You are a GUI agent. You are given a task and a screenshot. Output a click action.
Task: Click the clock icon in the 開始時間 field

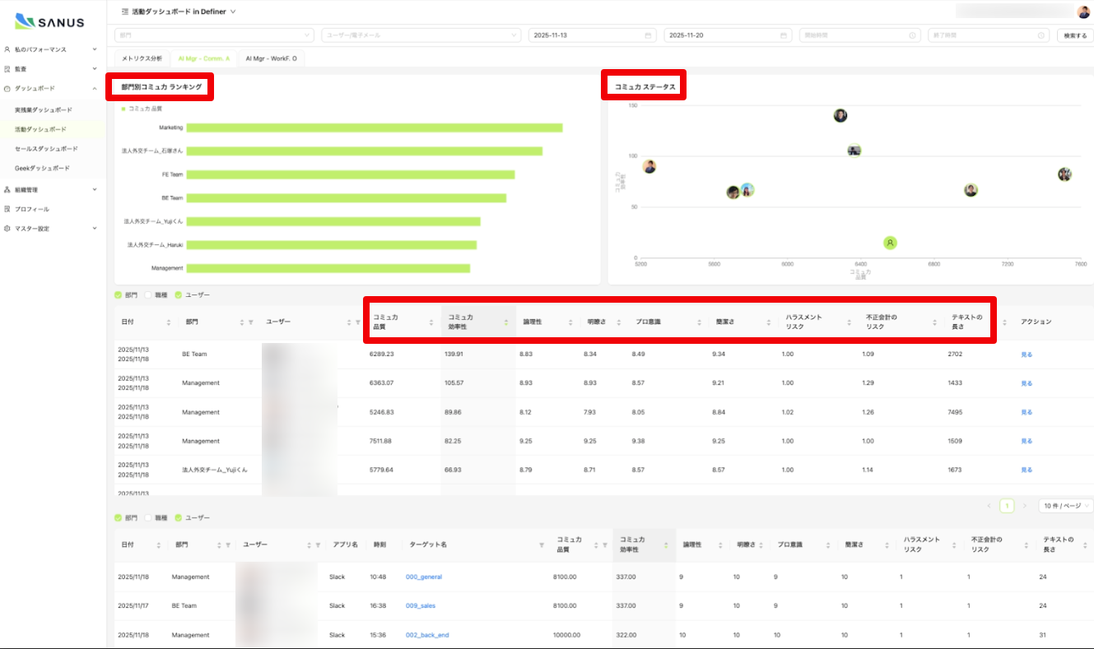tap(912, 35)
